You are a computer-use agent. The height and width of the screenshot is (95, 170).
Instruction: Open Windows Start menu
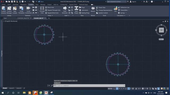2,93
